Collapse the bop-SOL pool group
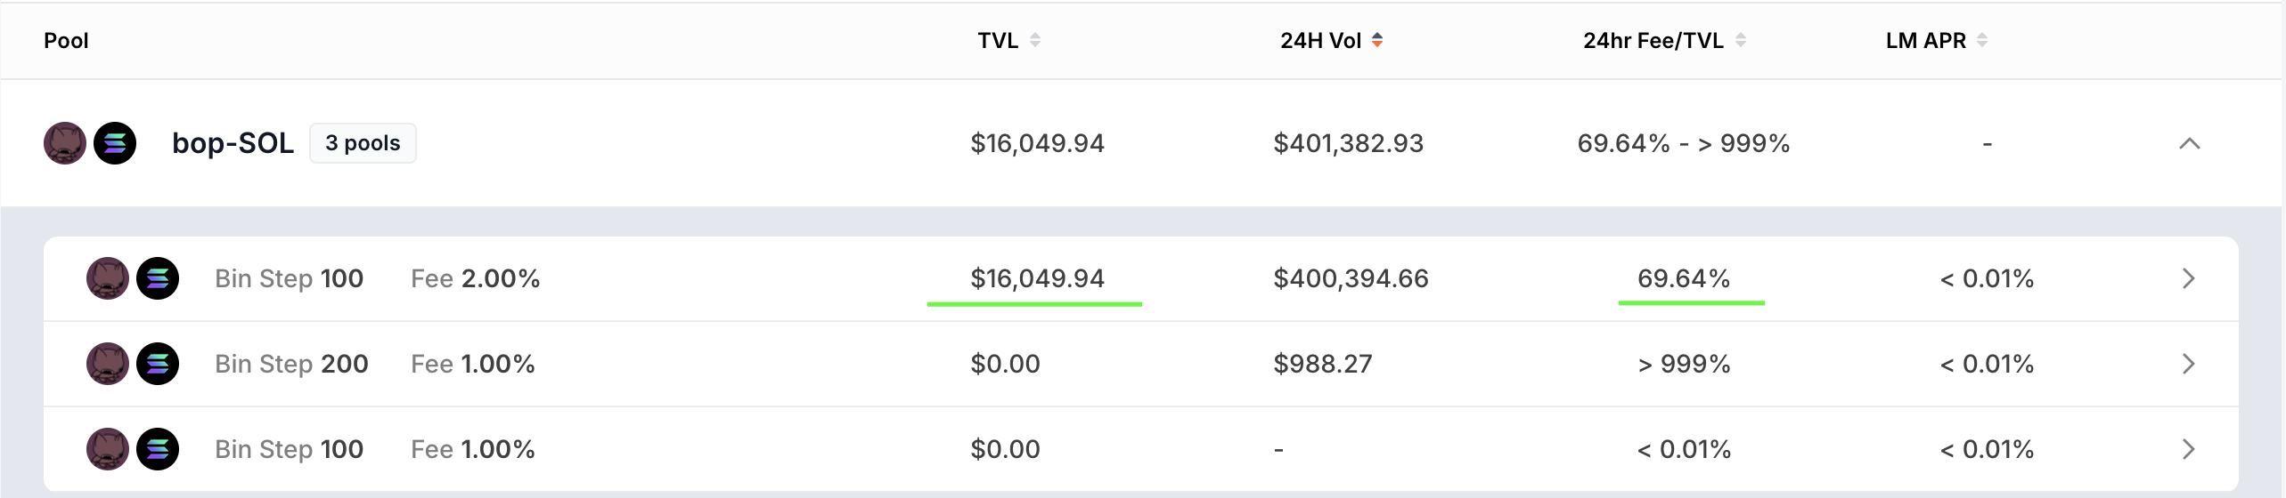2286x498 pixels. pos(2189,143)
